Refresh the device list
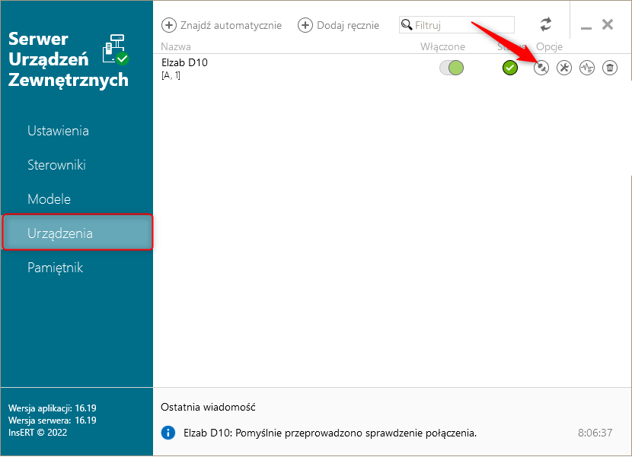632x457 pixels. pos(546,24)
